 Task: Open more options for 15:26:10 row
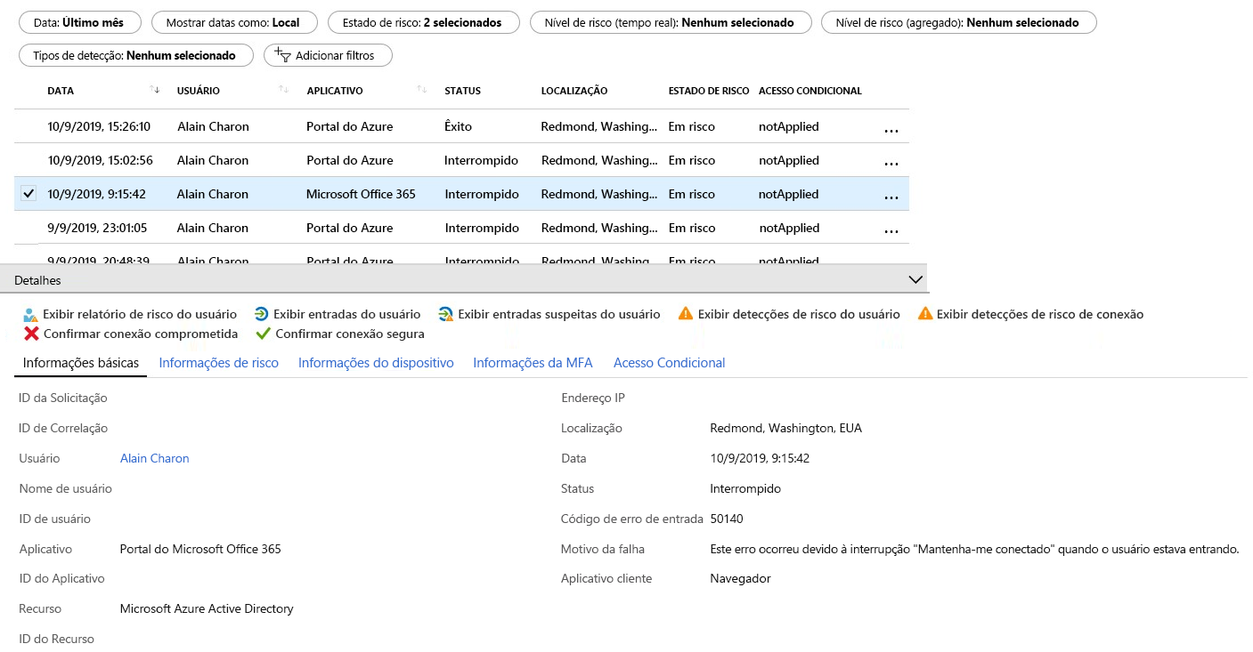click(891, 131)
